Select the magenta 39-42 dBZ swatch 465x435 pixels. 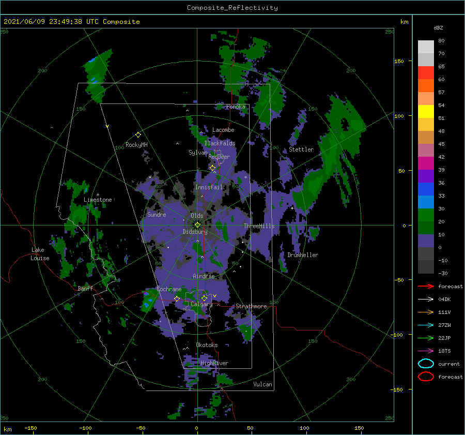click(x=426, y=163)
